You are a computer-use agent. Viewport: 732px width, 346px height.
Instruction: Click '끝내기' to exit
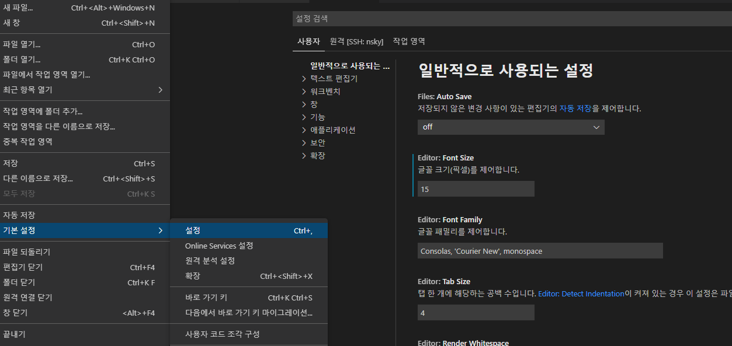coord(85,334)
